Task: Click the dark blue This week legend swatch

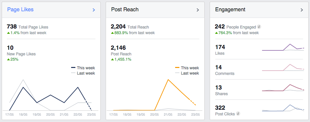Action: 73,68
